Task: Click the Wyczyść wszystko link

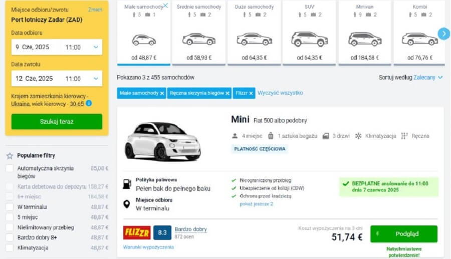Action: pyautogui.click(x=280, y=93)
